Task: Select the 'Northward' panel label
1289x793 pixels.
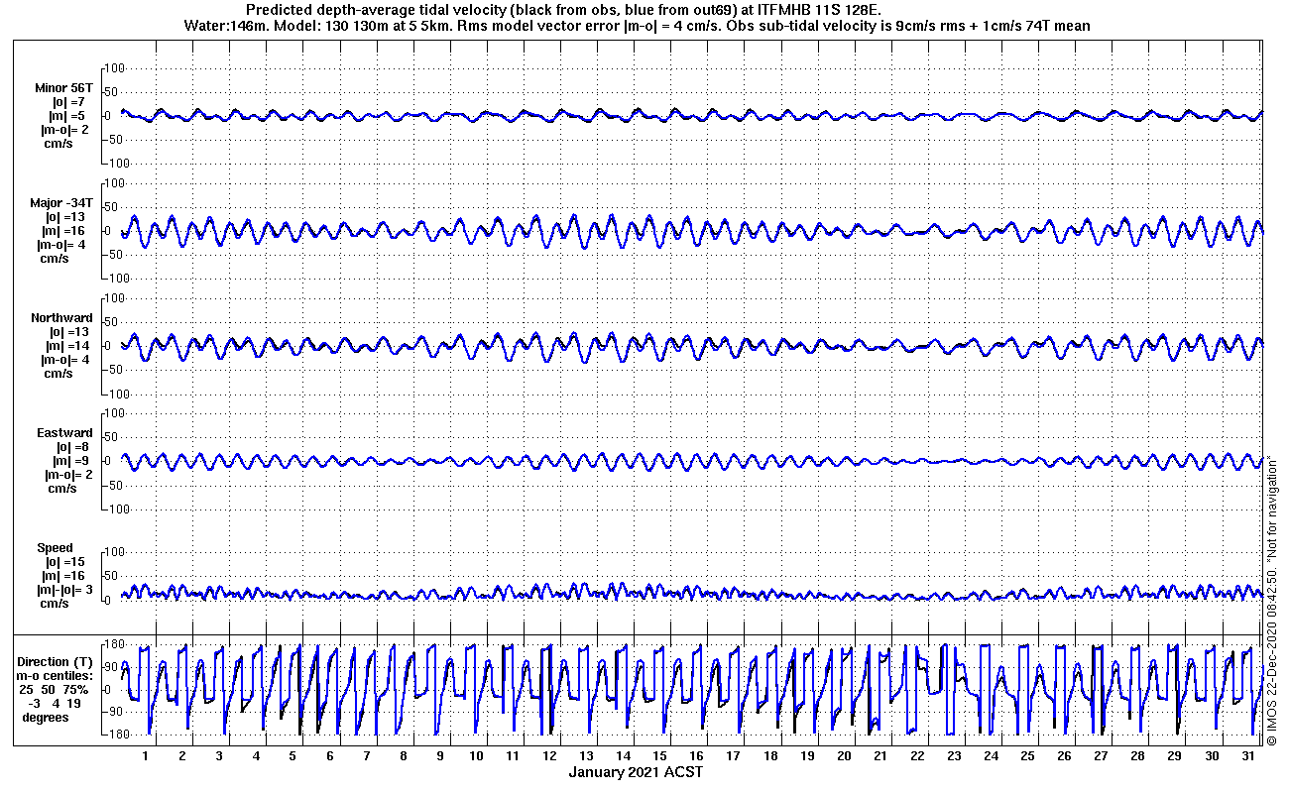Action: click(x=61, y=318)
